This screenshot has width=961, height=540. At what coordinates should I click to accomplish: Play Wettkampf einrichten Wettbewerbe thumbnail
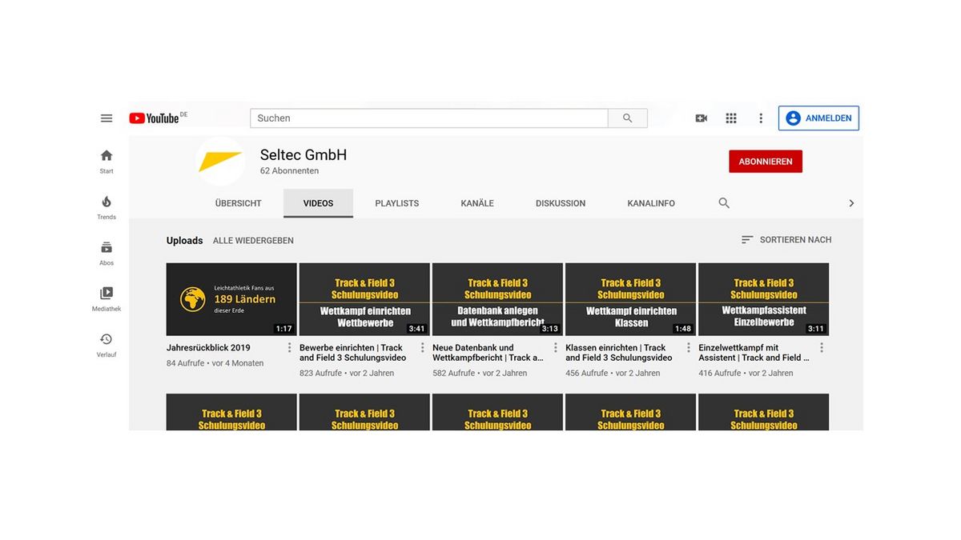(x=364, y=299)
